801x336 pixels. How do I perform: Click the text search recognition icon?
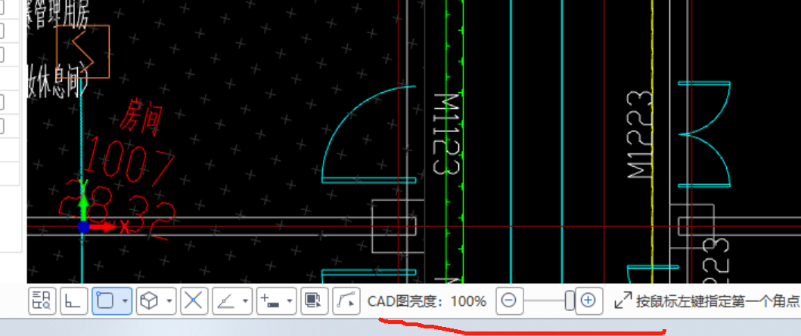42,301
